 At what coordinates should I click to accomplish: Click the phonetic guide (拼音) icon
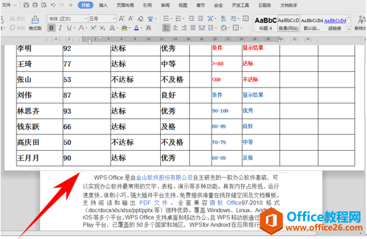point(150,18)
